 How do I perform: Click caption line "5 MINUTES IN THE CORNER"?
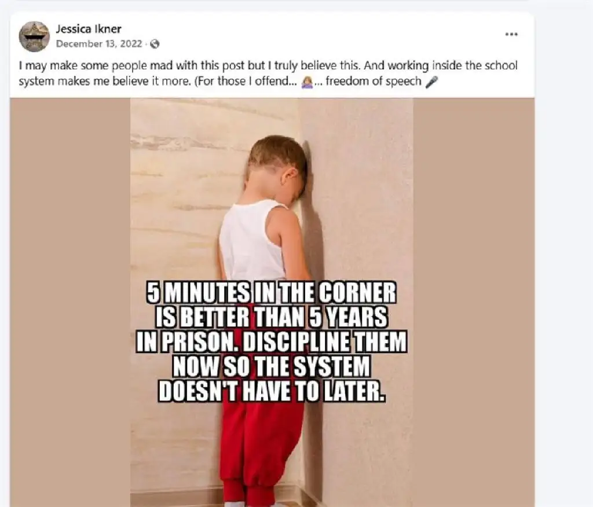click(x=271, y=293)
